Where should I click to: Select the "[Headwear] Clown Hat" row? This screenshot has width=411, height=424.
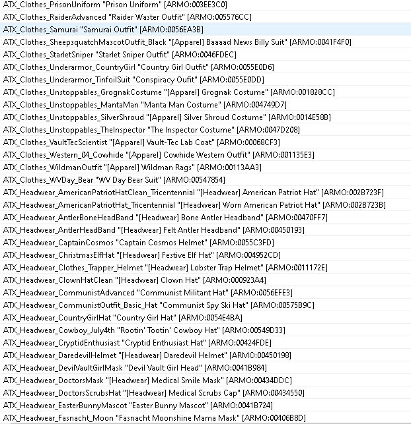point(205,280)
